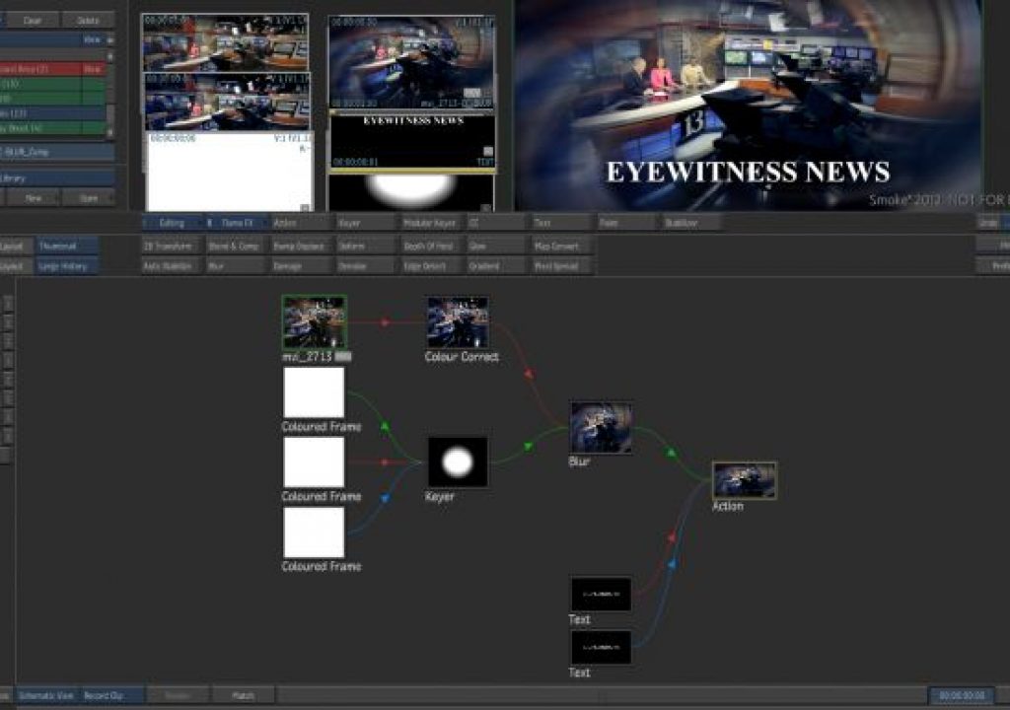Choose the CC effect button
The image size is (1010, 710).
pos(496,223)
